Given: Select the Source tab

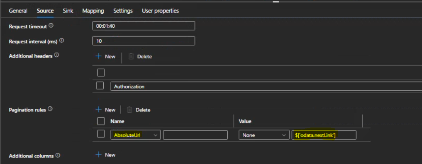Looking at the screenshot, I should (x=45, y=11).
